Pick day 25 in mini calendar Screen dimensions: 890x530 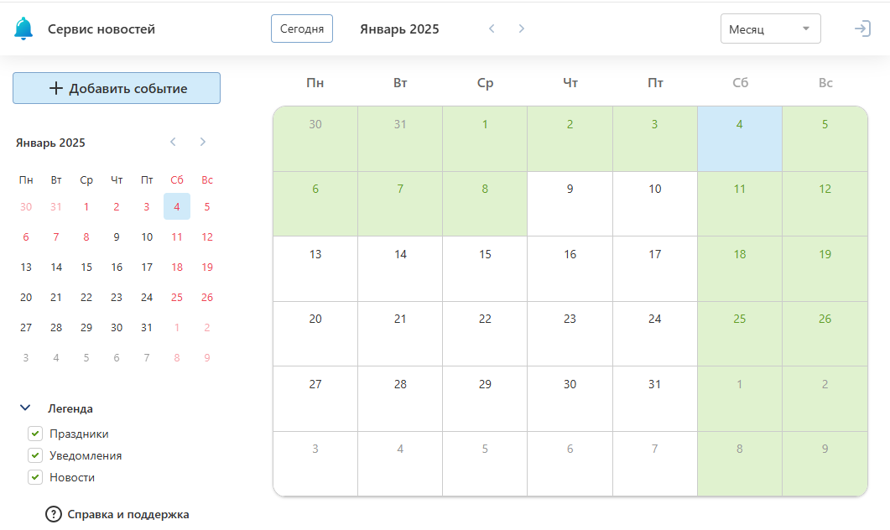coord(176,297)
